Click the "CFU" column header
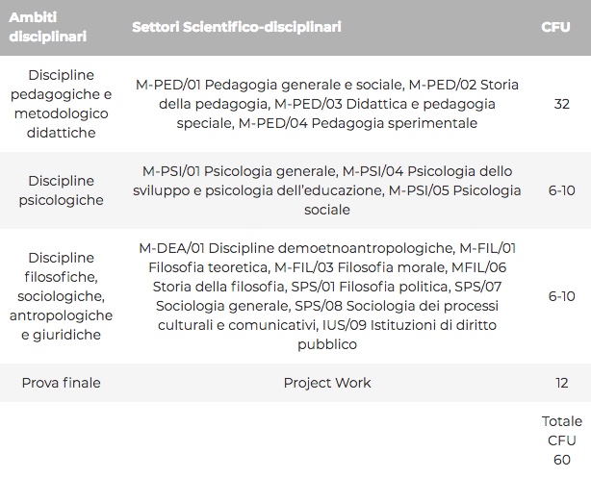The image size is (591, 478). (555, 27)
